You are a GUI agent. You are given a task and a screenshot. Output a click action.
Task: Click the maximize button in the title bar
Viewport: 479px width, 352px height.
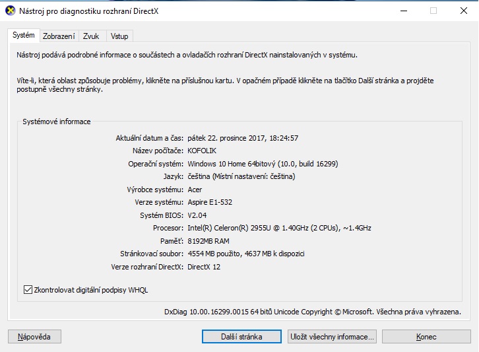[x=433, y=11]
